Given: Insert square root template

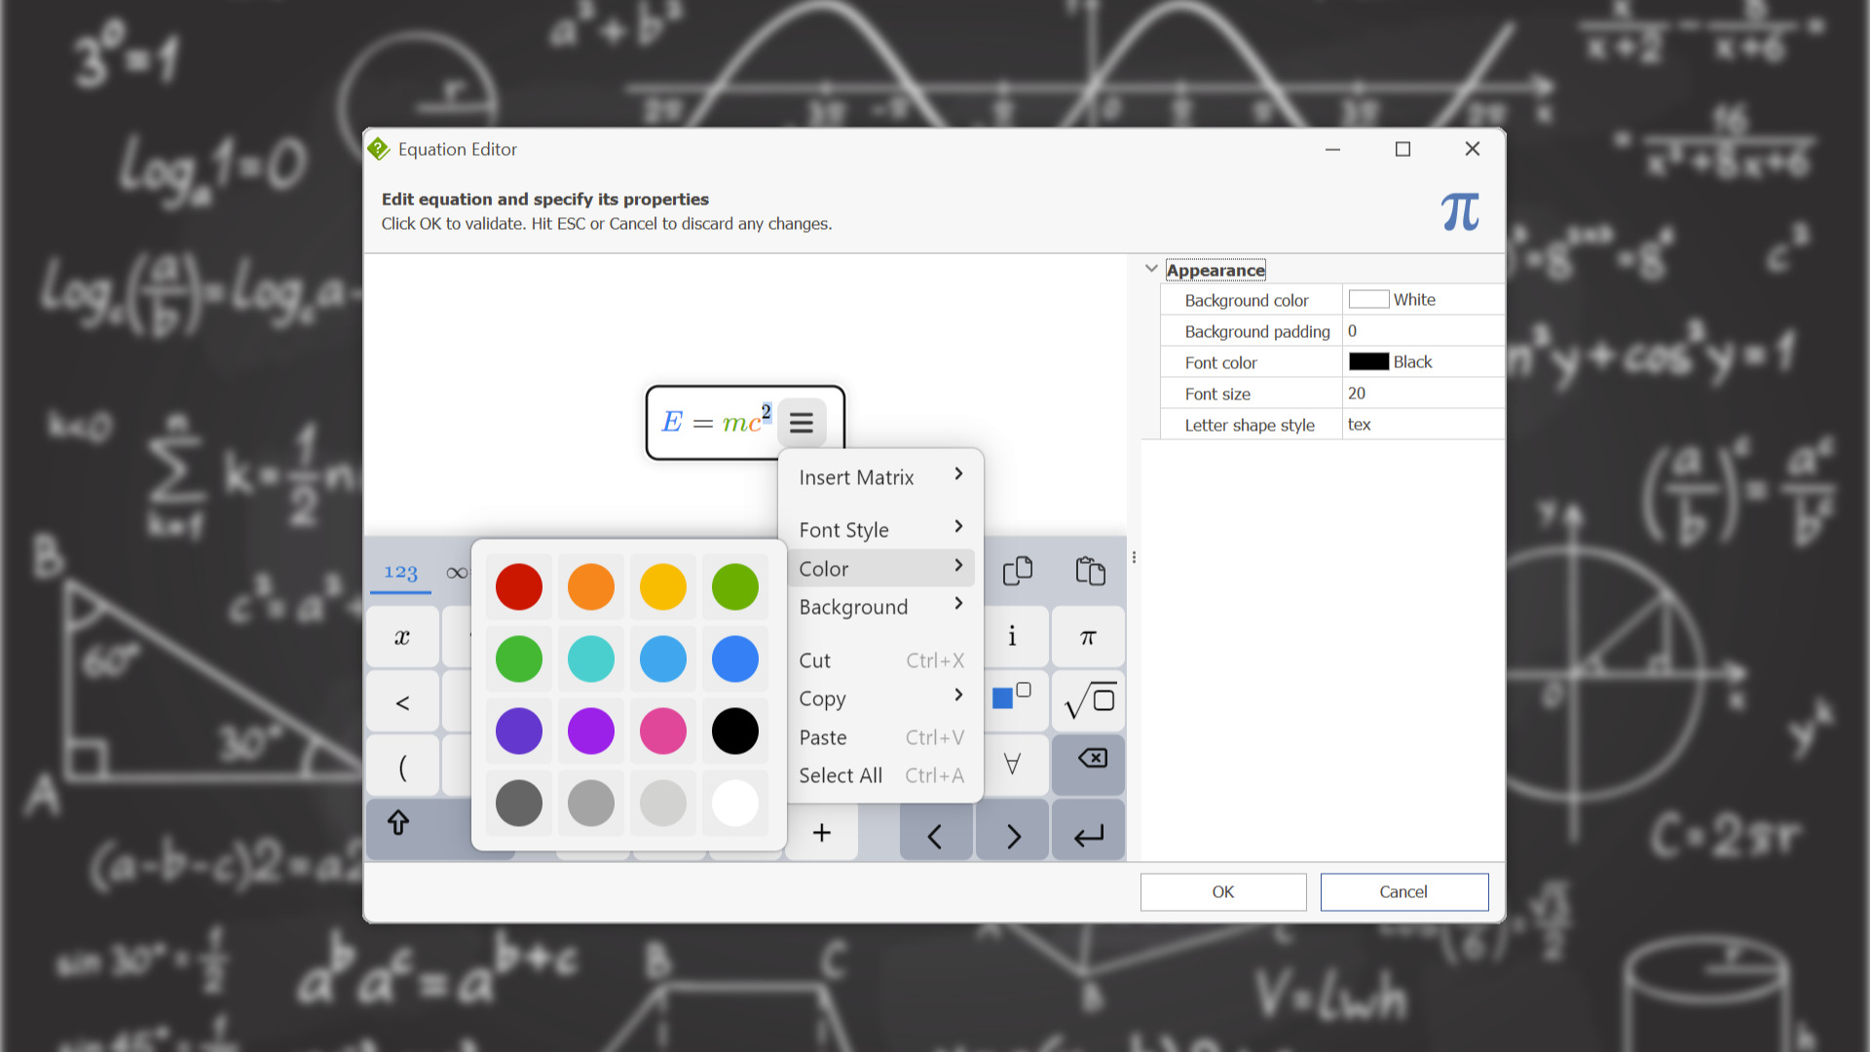Looking at the screenshot, I should point(1089,700).
